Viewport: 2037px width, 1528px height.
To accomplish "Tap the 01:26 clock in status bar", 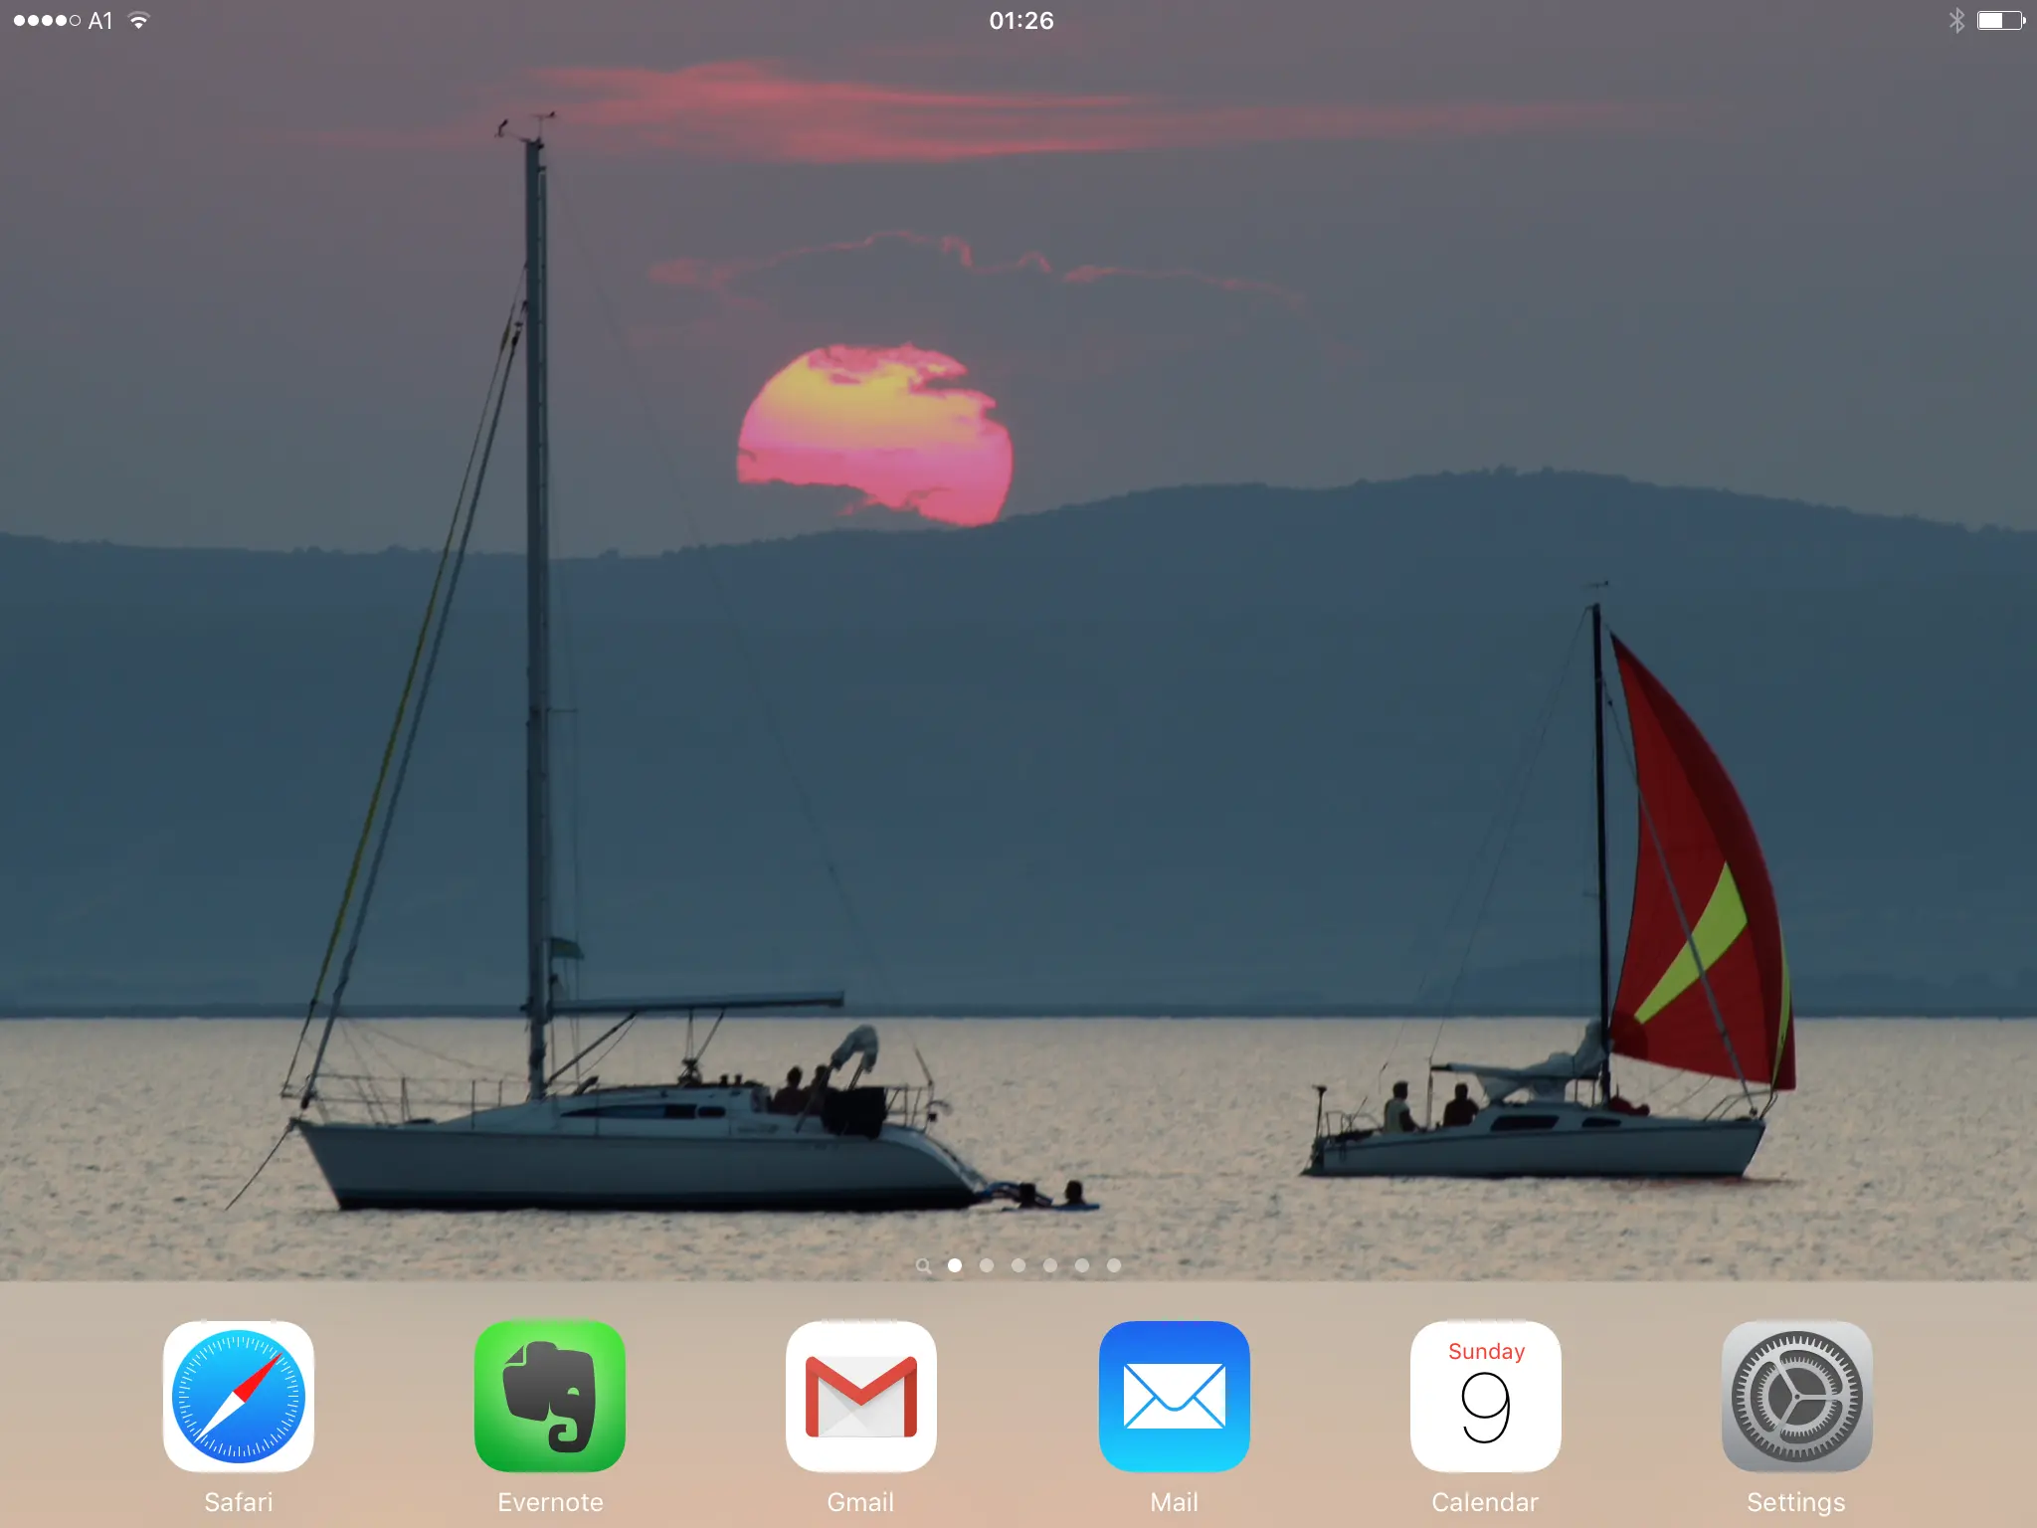I will (1020, 20).
